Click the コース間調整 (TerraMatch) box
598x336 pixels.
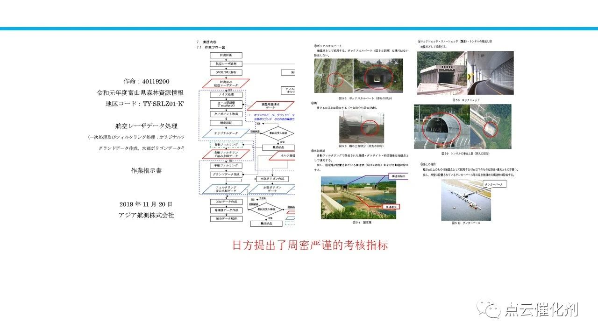(x=226, y=105)
